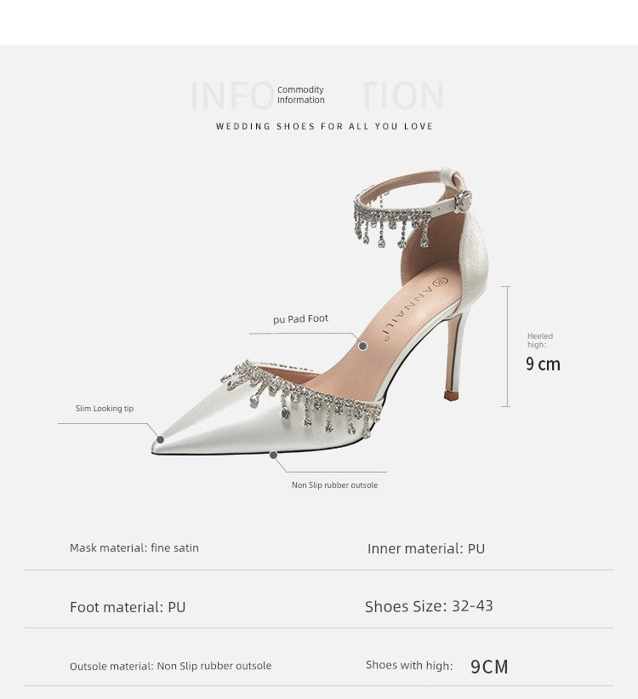Click the "9 cm" heel height value
The height and width of the screenshot is (699, 638).
point(543,364)
